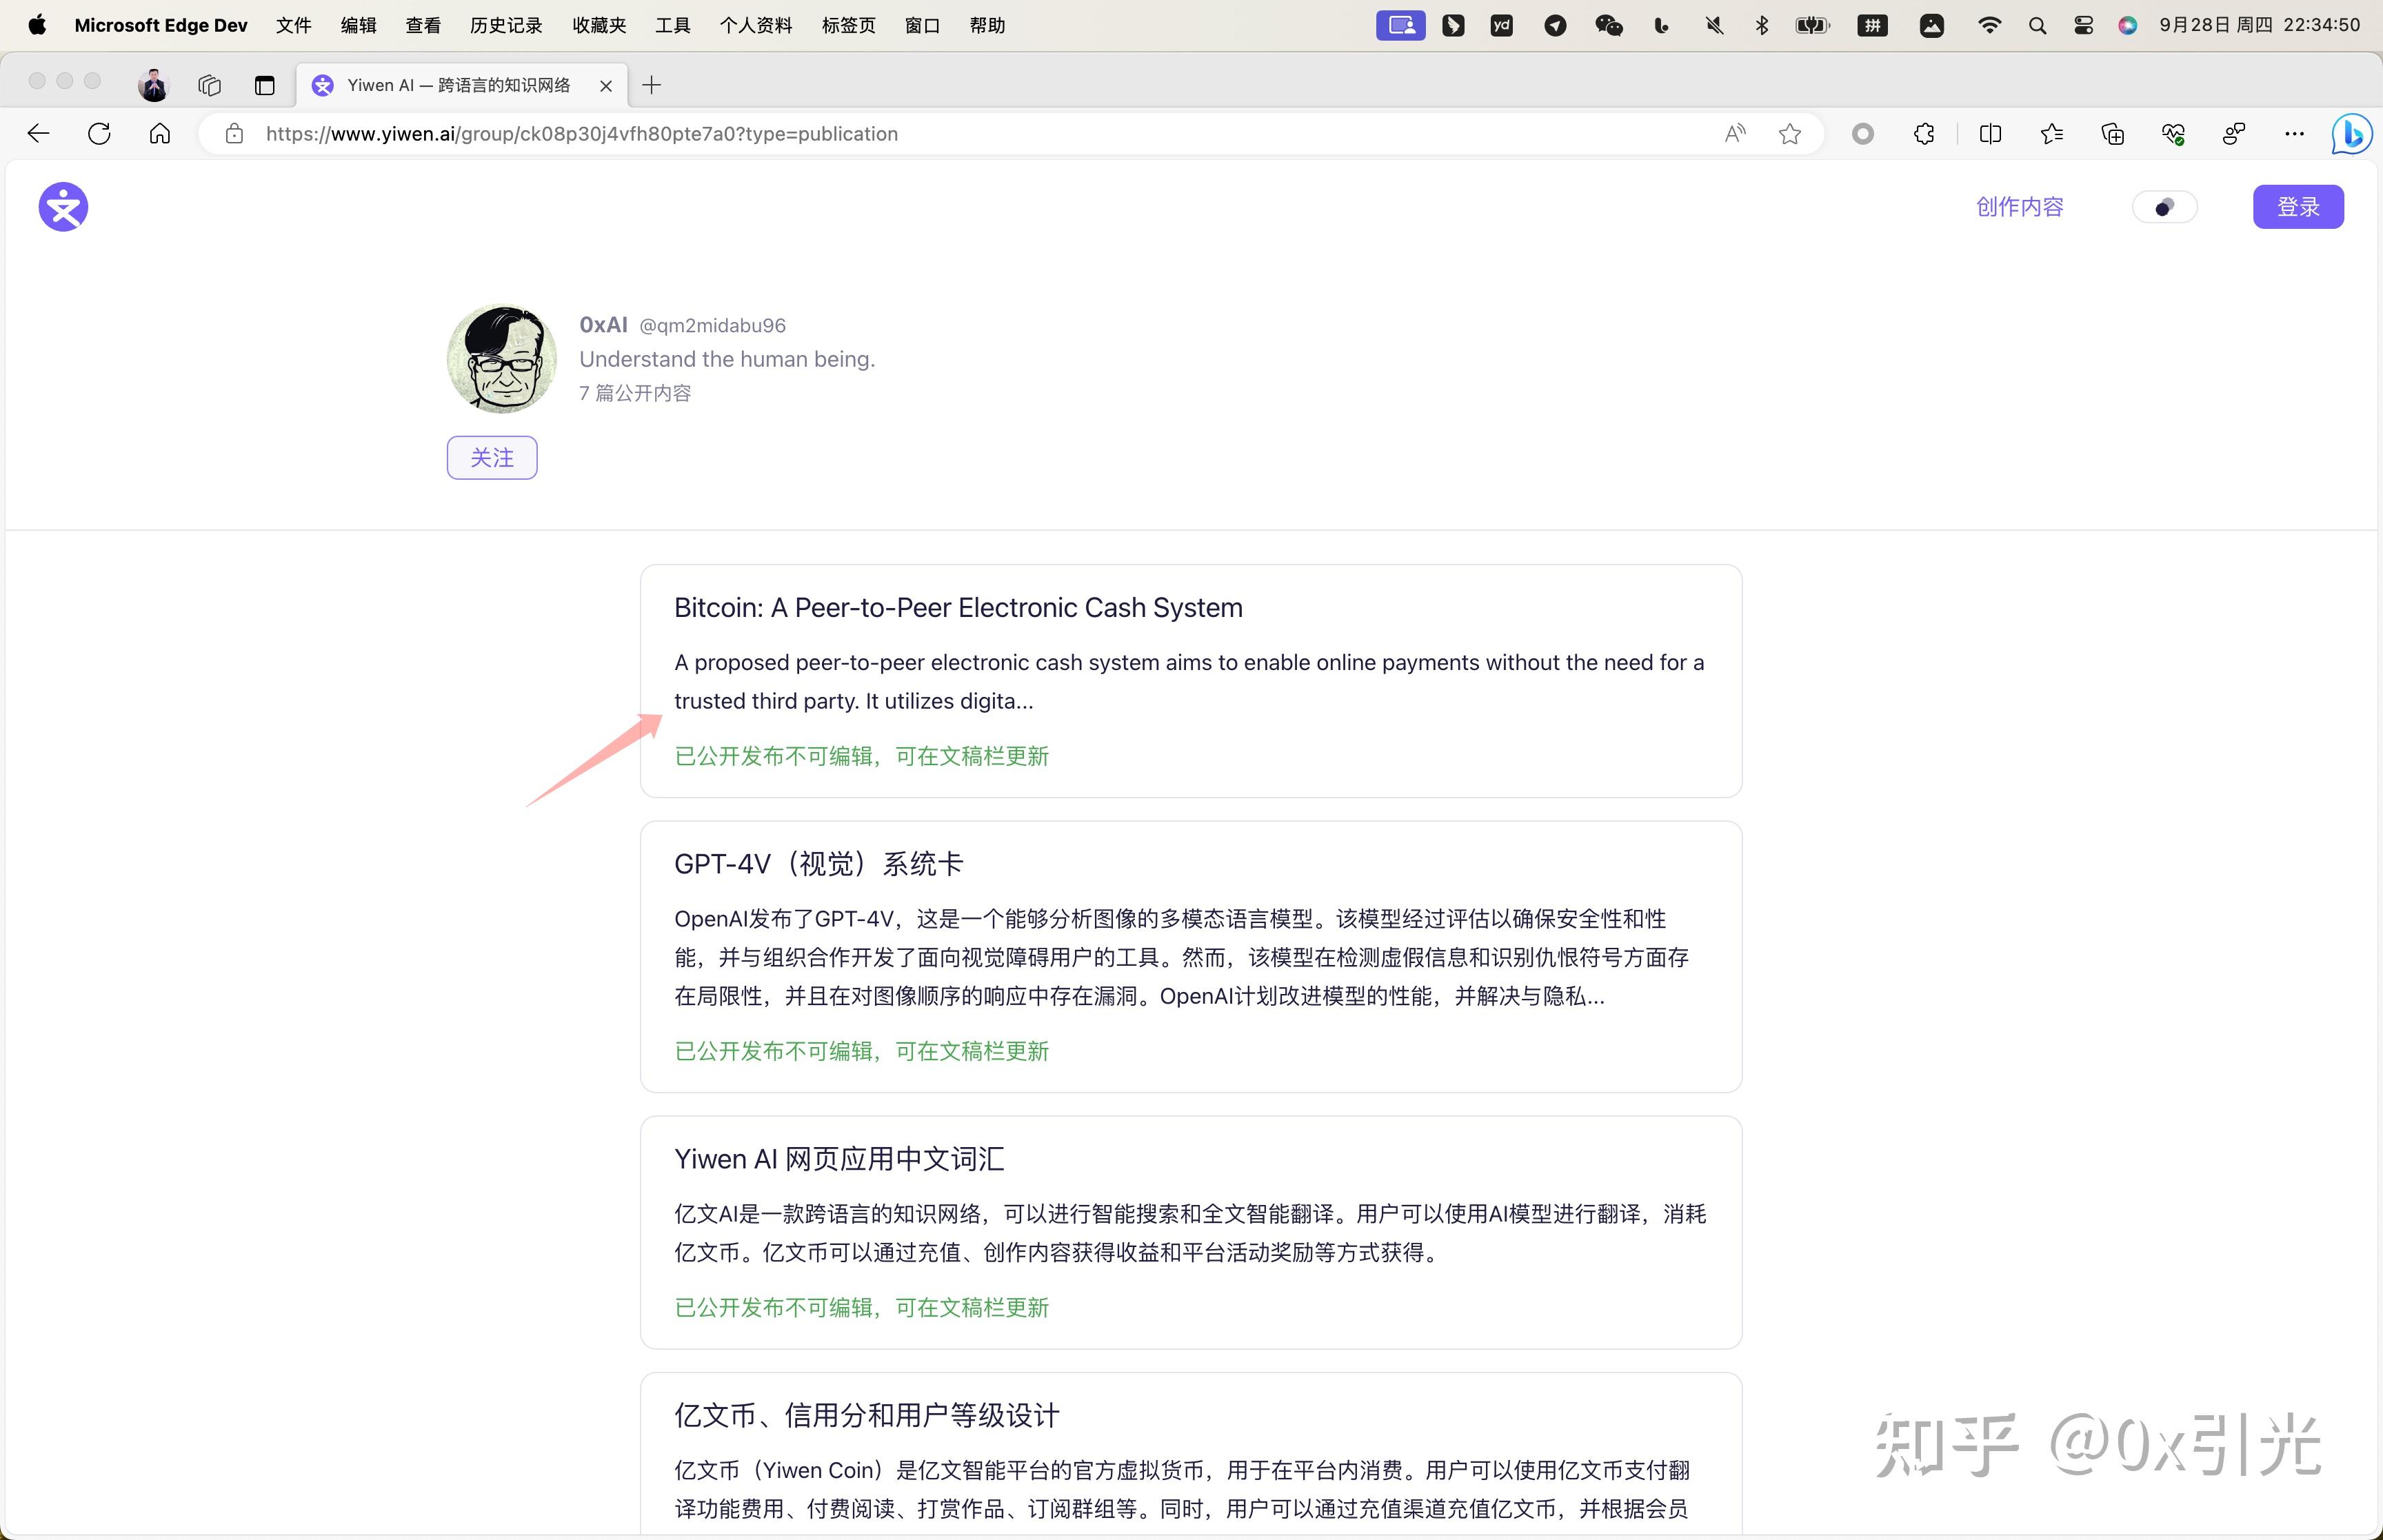This screenshot has width=2383, height=1540.
Task: Click the 0xAI profile avatar
Action: pos(502,359)
